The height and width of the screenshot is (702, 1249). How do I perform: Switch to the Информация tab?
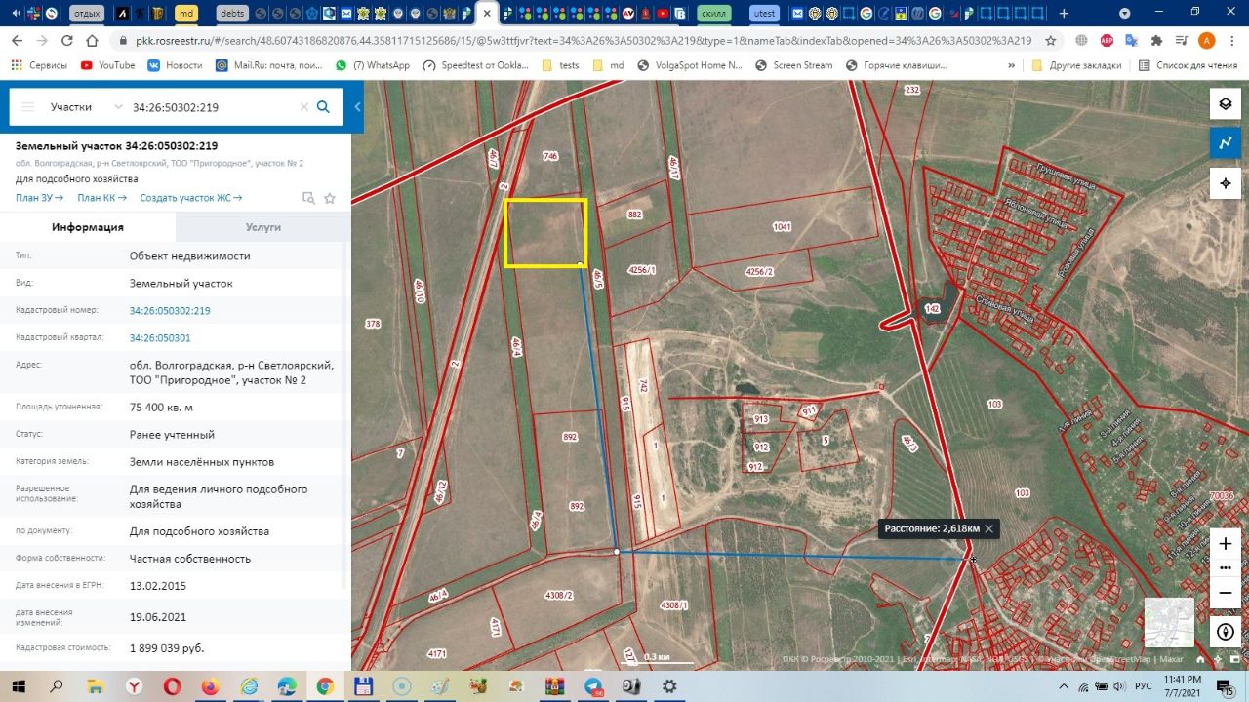coord(88,227)
